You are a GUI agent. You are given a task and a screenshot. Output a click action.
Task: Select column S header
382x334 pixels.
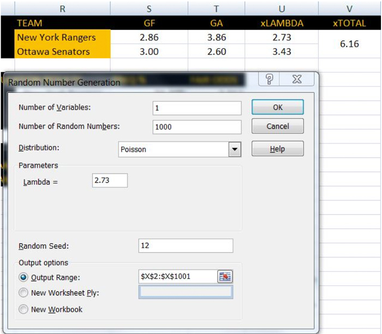click(149, 9)
